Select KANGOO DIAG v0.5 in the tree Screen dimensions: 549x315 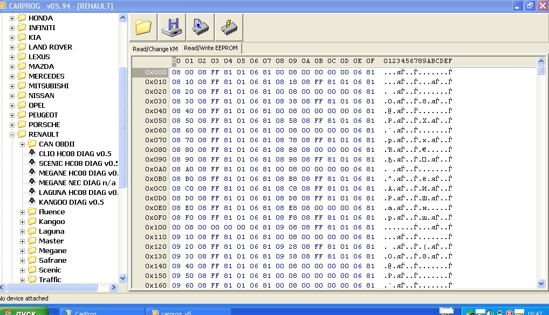[x=71, y=202]
